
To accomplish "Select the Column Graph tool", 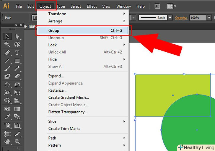I will point(17,125).
